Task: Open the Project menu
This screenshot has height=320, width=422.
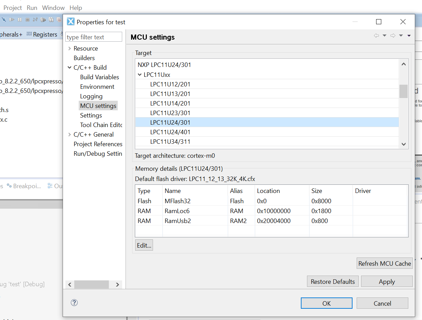Action: (x=12, y=8)
